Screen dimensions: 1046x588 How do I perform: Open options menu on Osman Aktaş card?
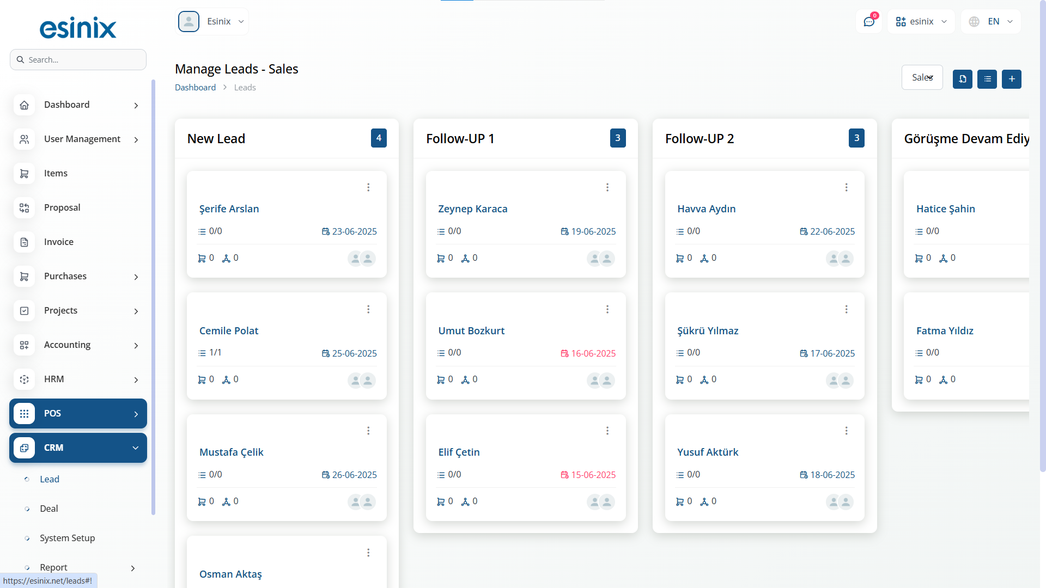[x=368, y=553]
